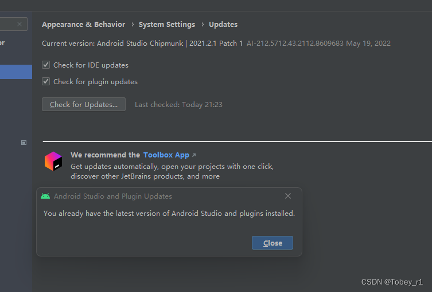Focus the settings search field
This screenshot has width=432, height=292.
tap(7, 24)
